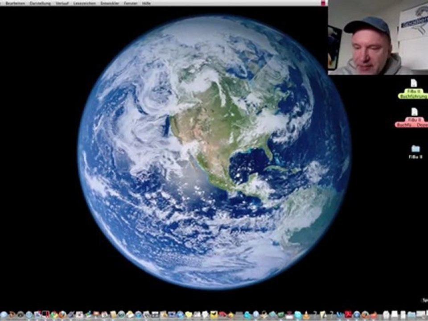Select red-labeled FiBu II Dozent file

coord(412,118)
